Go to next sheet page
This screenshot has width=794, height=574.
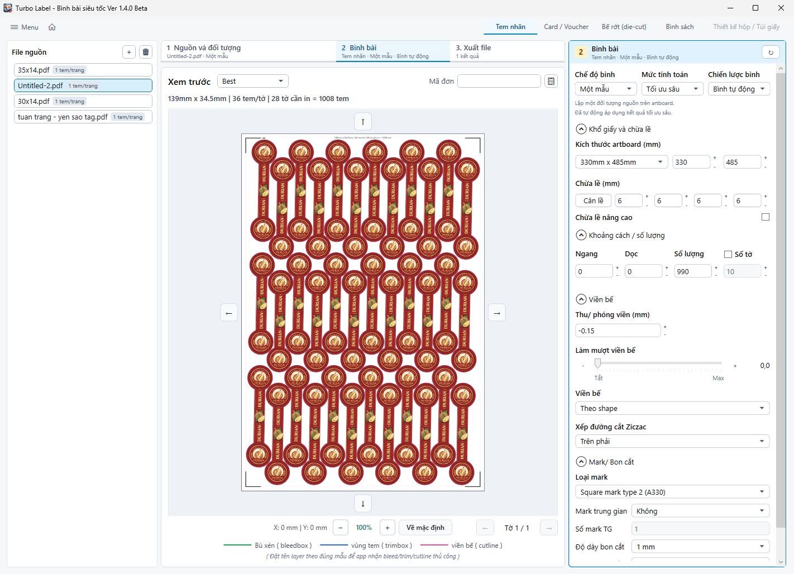549,528
